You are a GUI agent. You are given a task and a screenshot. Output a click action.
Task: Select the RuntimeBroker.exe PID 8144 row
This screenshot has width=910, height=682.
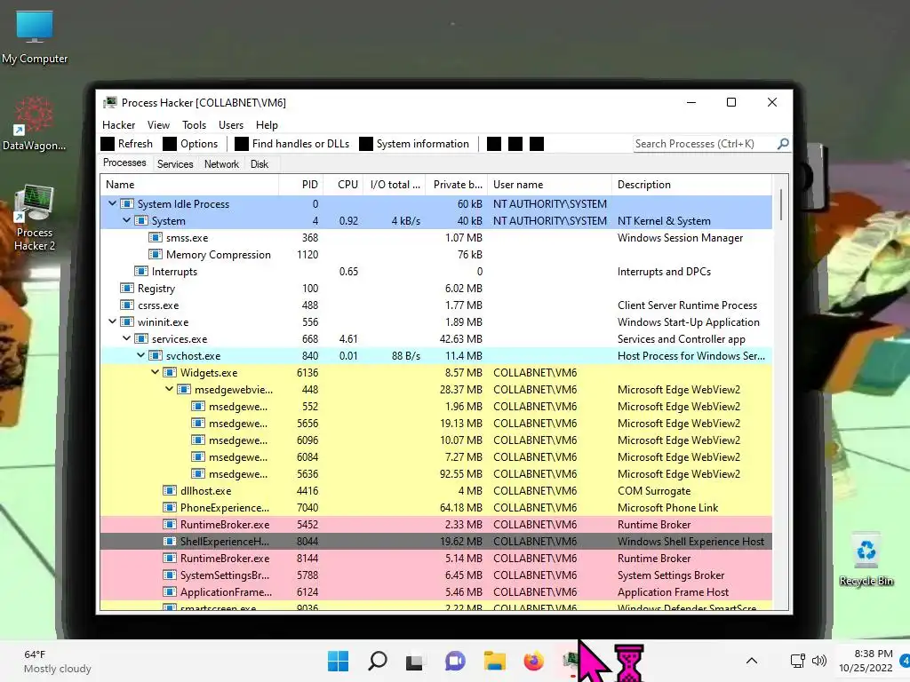[x=435, y=558]
